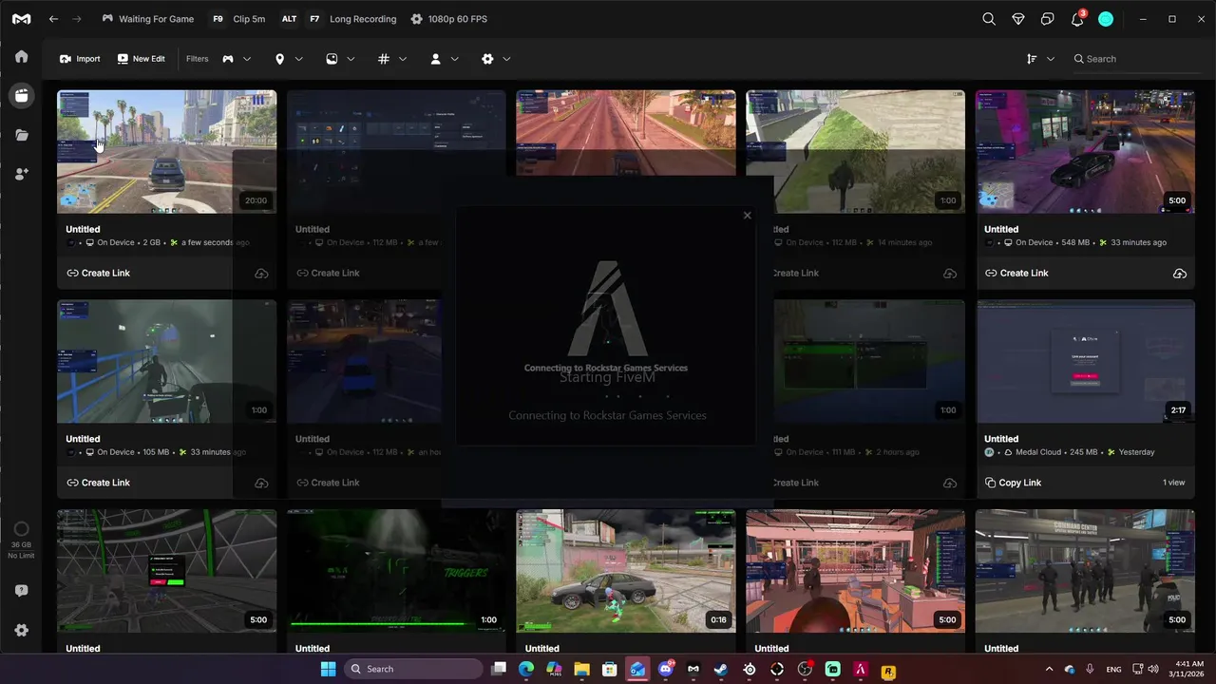This screenshot has height=684, width=1216.
Task: Open Medal settings gear in sidebar
Action: click(21, 630)
